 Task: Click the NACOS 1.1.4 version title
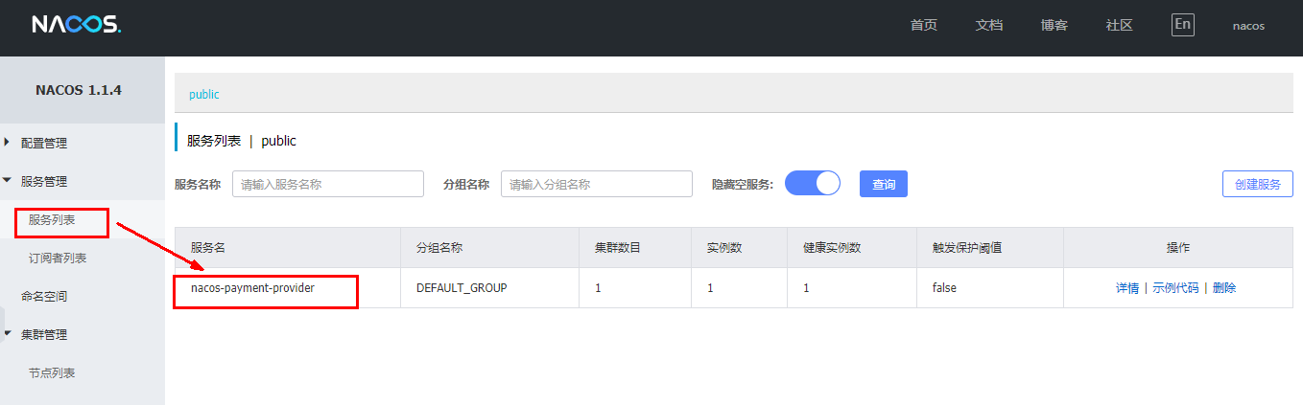[x=79, y=90]
